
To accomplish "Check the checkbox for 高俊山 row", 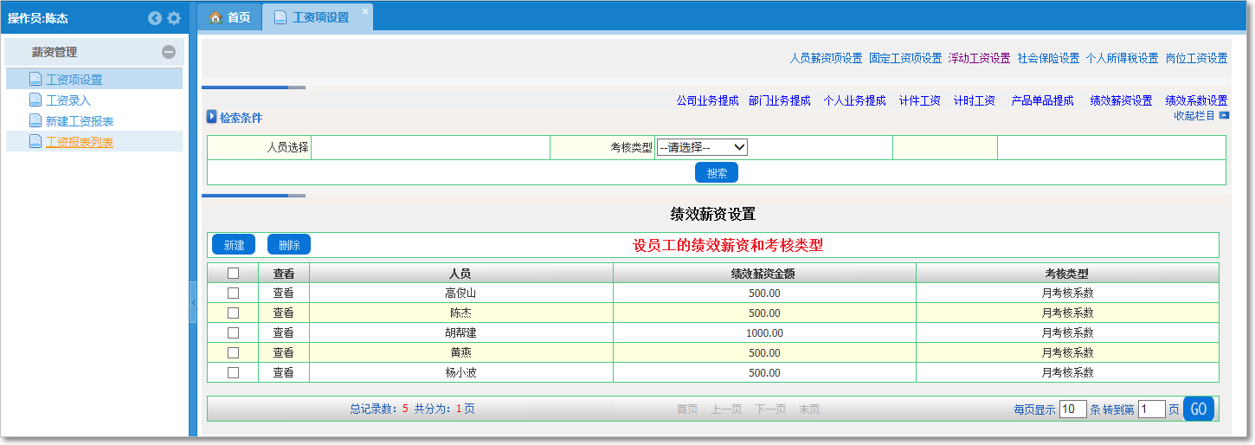I will (x=233, y=293).
